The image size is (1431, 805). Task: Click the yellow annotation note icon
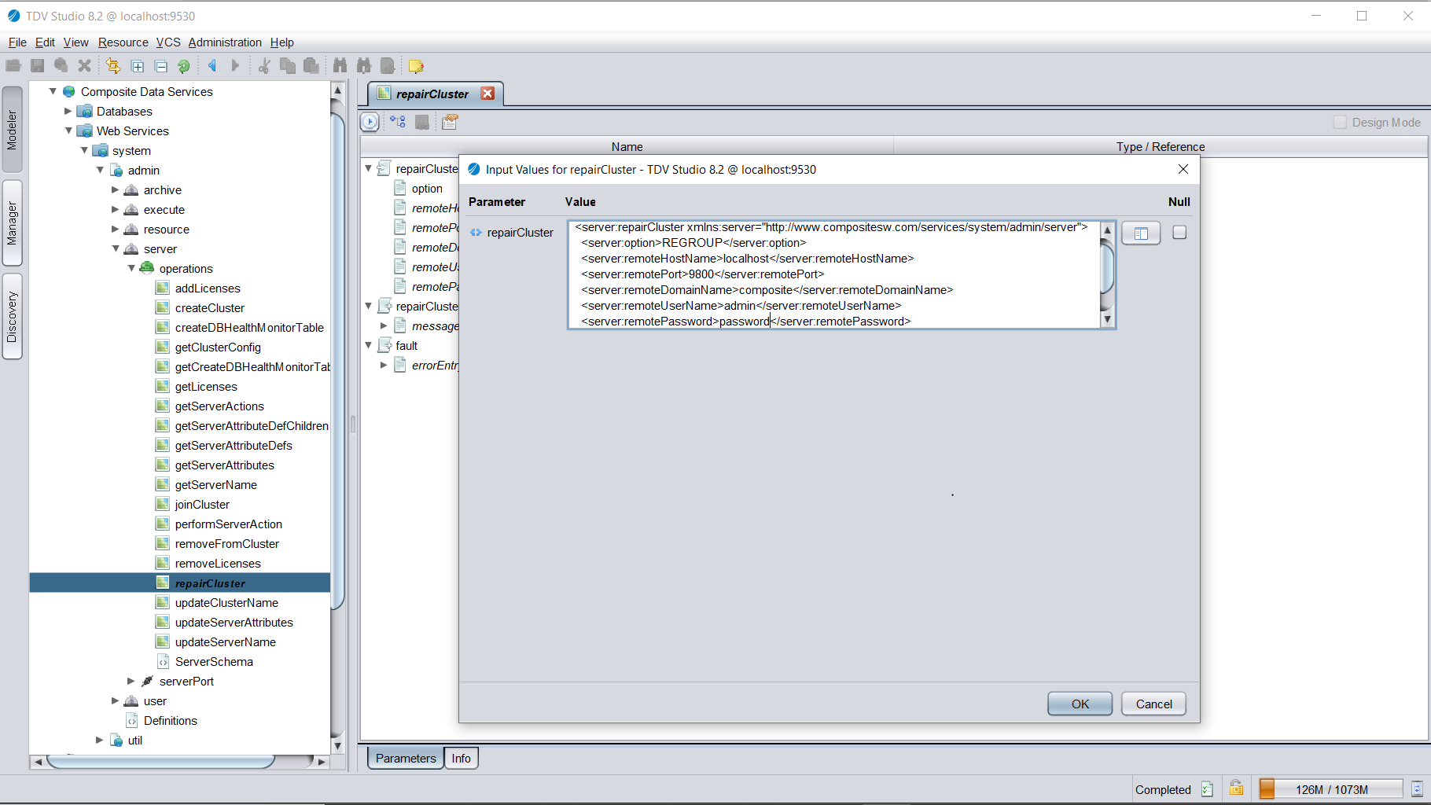416,66
